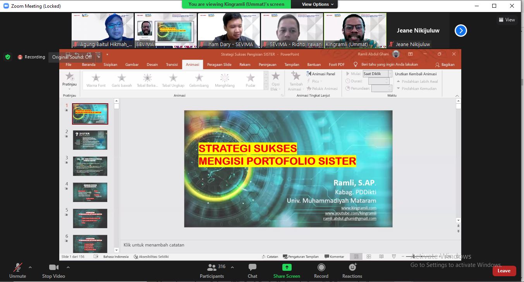The width and height of the screenshot is (524, 282).
Task: Select Menghilang animation effect
Action: pos(225,80)
